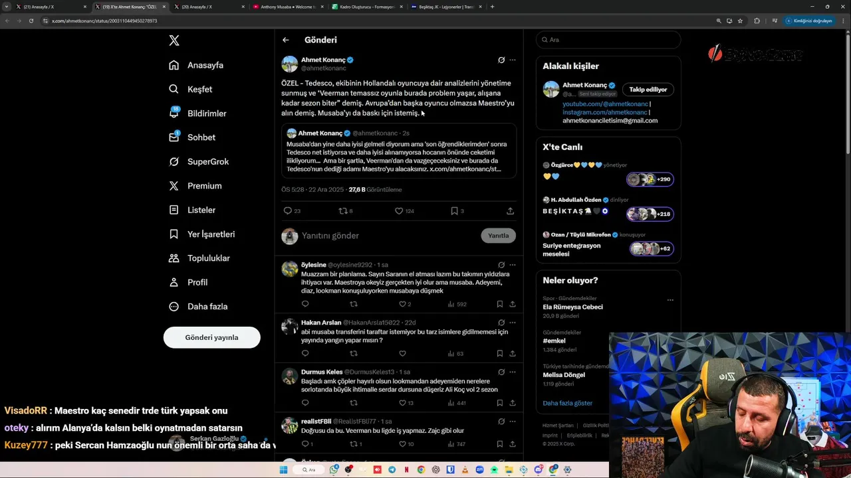Expand Daha fazla menu
Screen dimensions: 851x478
198,307
